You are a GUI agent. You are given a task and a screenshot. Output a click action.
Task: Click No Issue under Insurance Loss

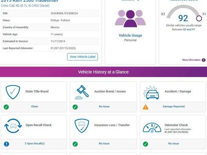(104, 144)
